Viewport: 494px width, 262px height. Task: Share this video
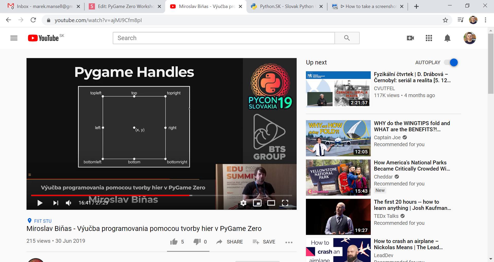tap(230, 242)
